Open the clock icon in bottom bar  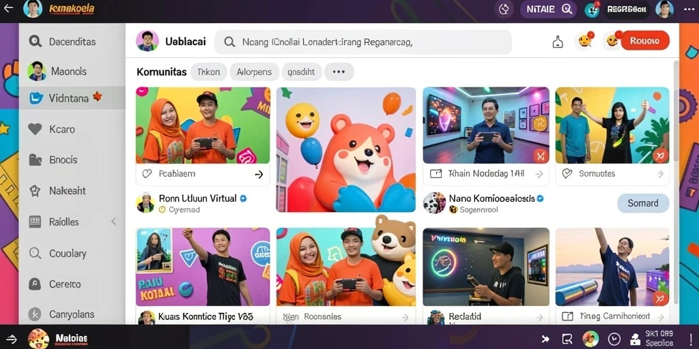tap(614, 339)
